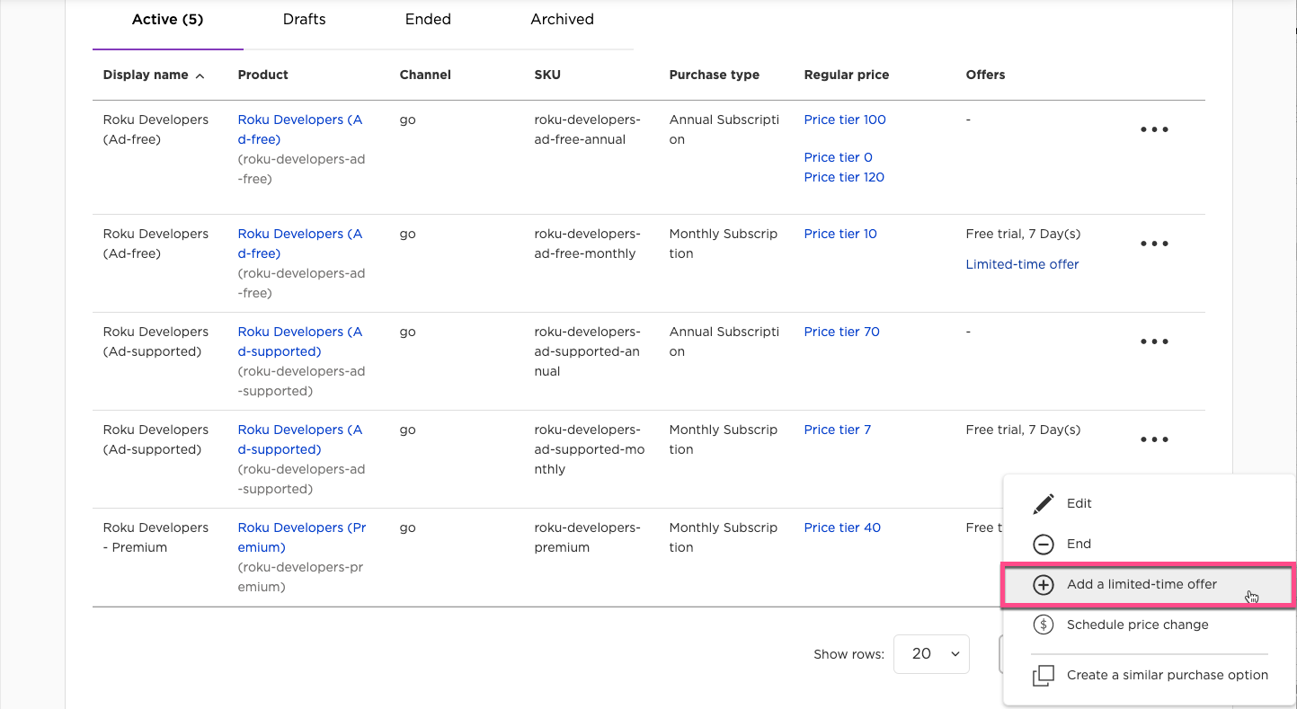Open the Archived tab
This screenshot has width=1297, height=709.
point(562,19)
